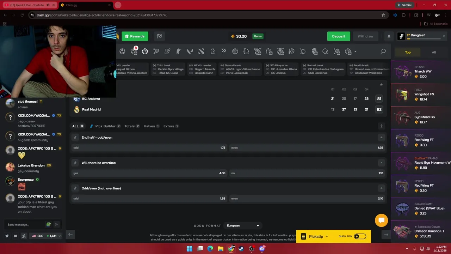Open the Twitter link in chat footer
This screenshot has width=451, height=254.
[7, 236]
